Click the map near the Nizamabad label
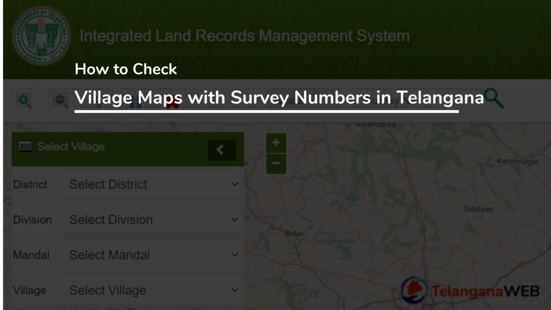This screenshot has height=310, width=551. (376, 124)
